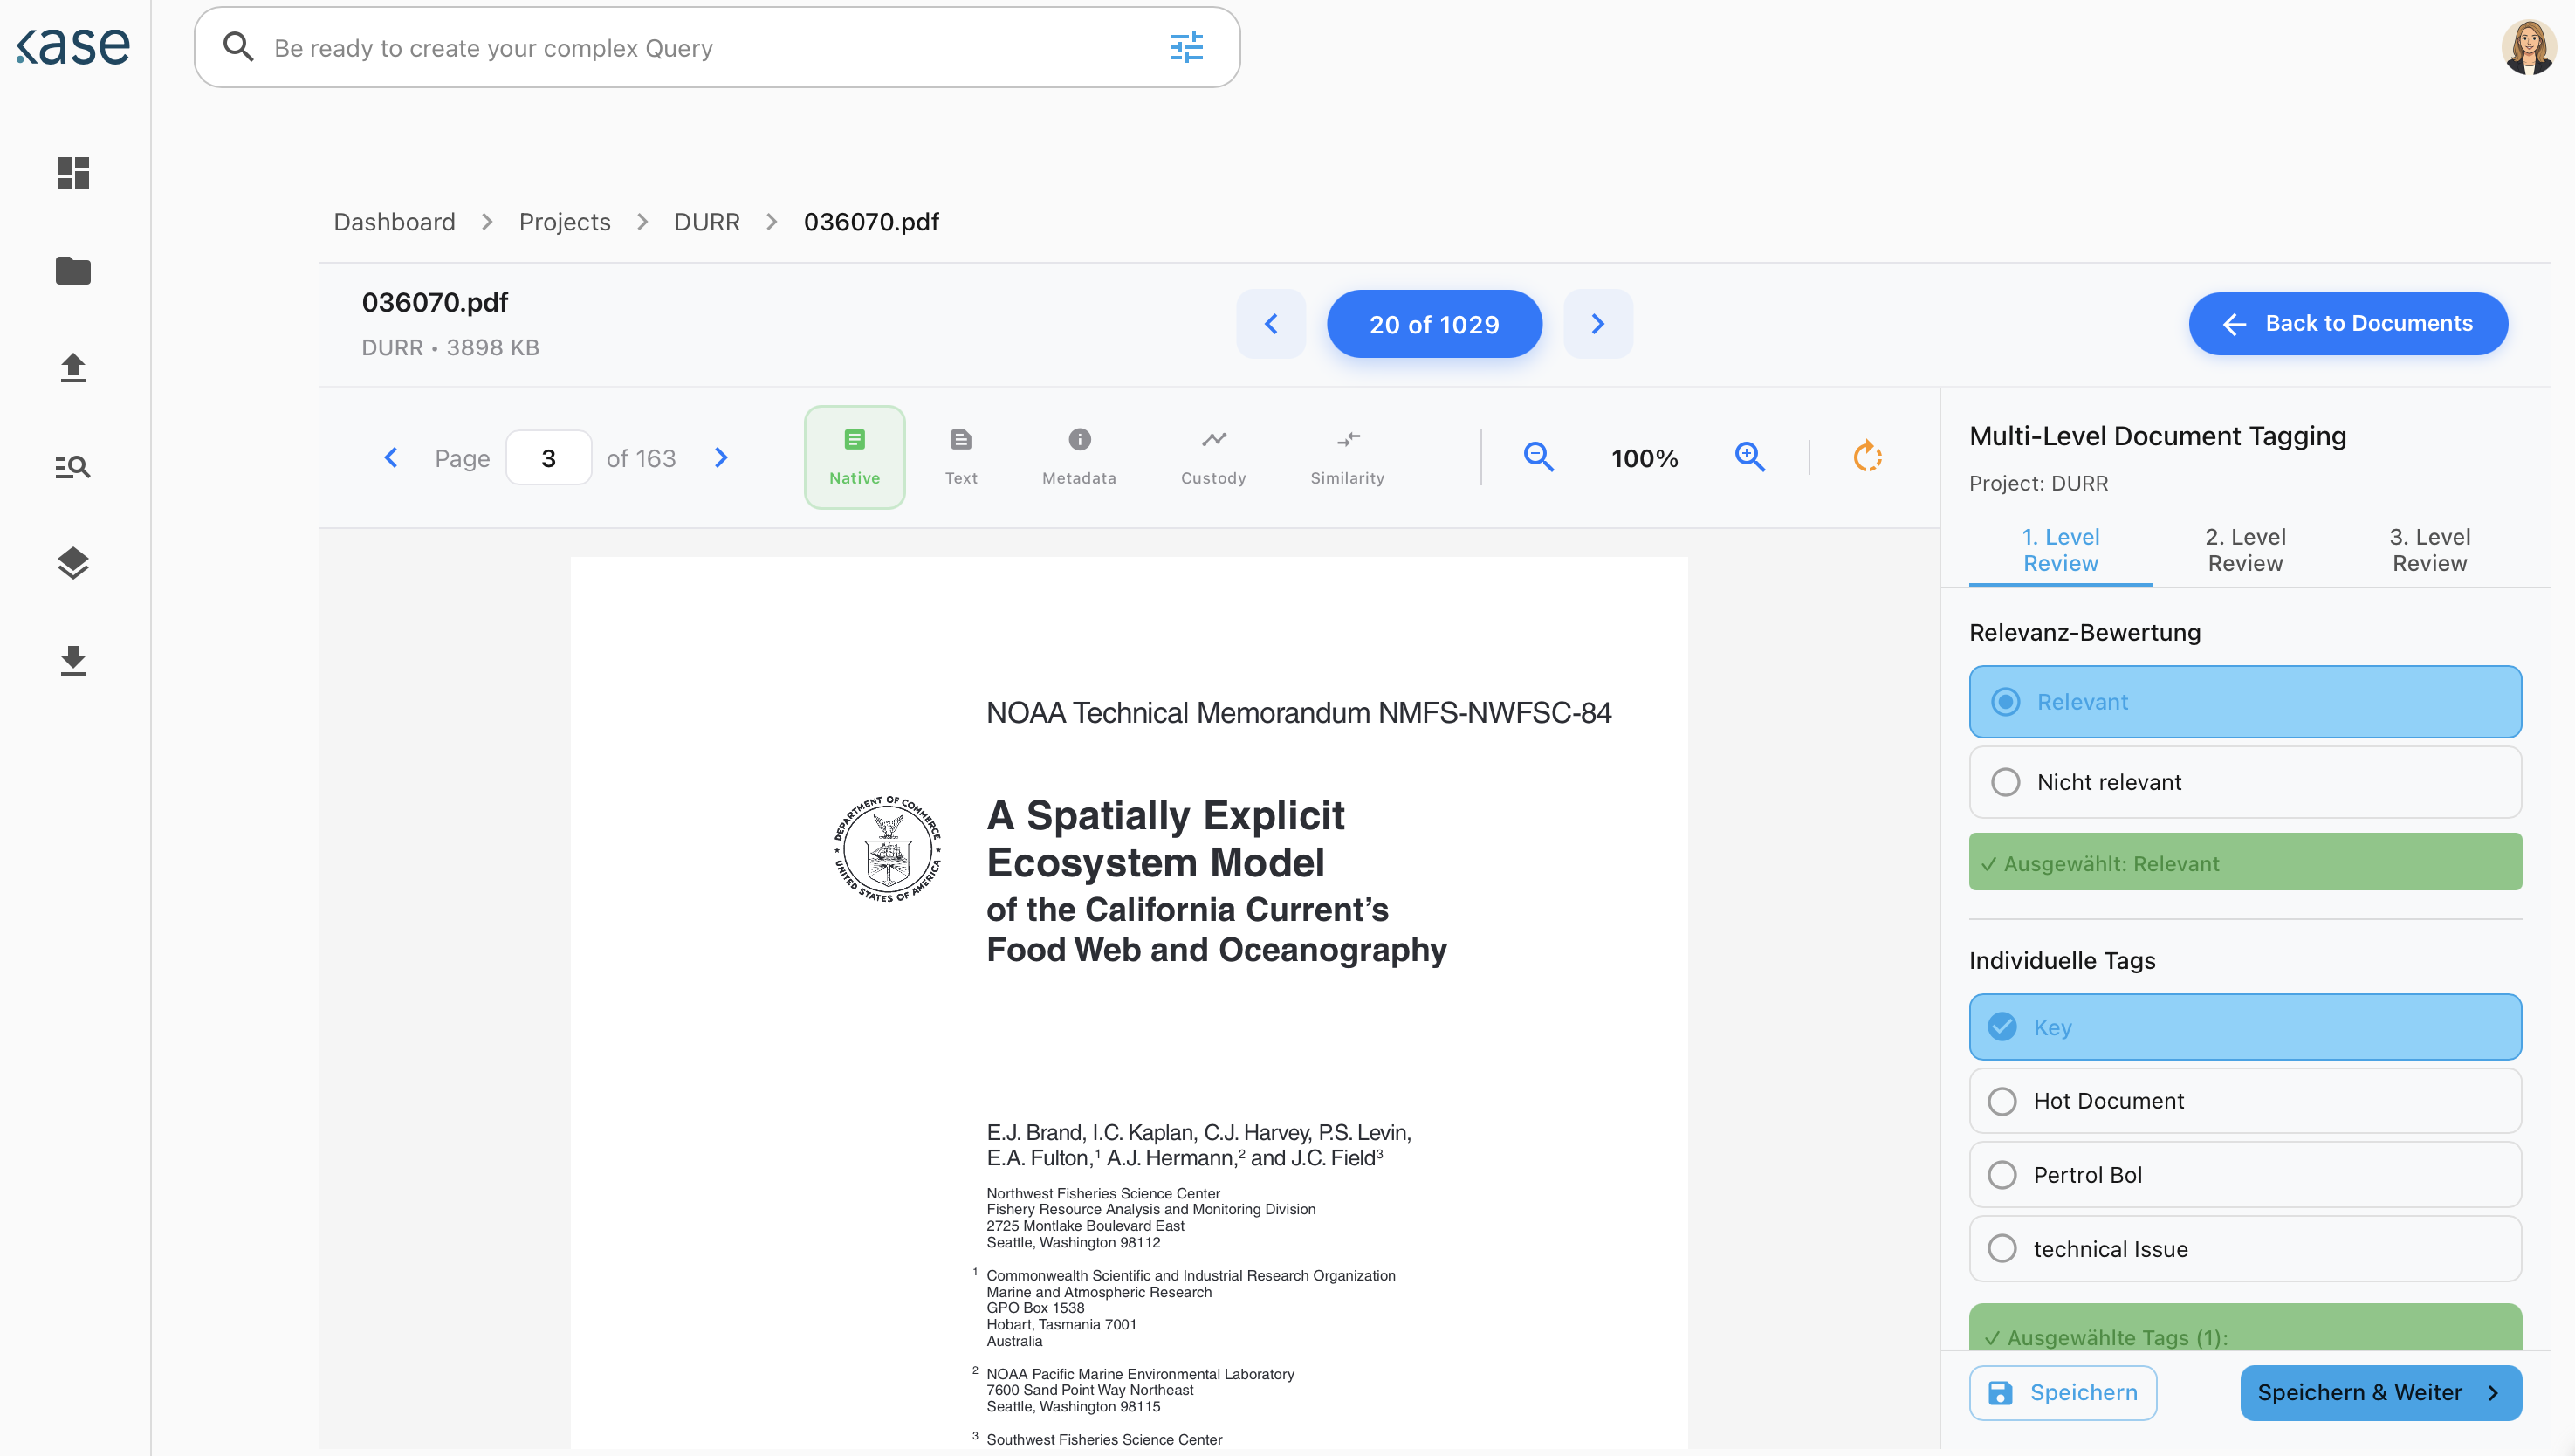Click the upload icon in sidebar
This screenshot has width=2575, height=1456.
tap(73, 368)
